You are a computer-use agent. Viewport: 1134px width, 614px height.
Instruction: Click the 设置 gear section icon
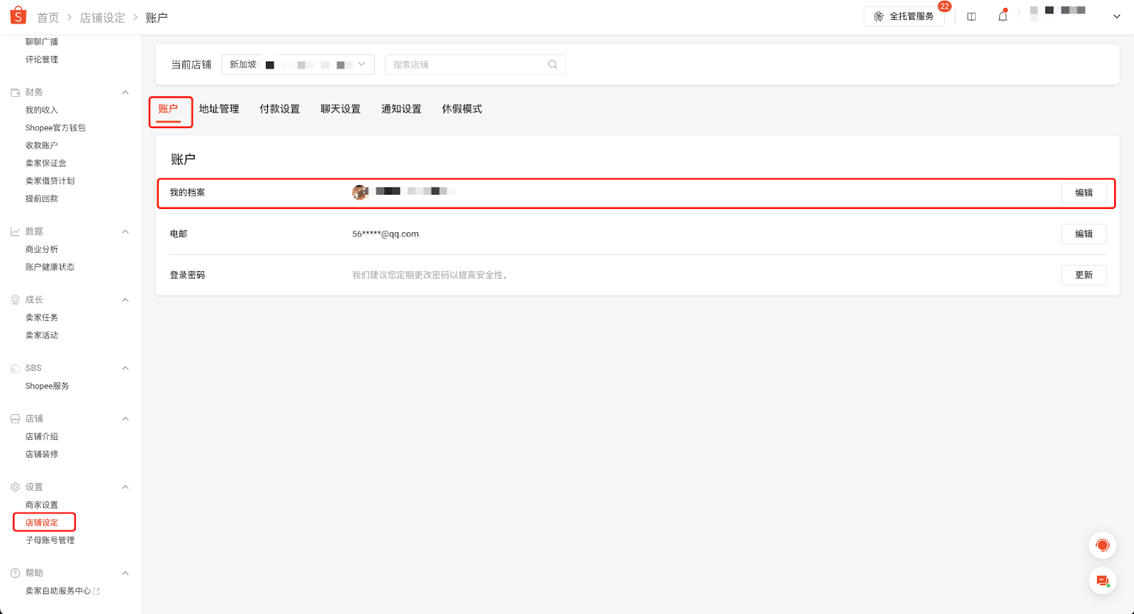point(15,487)
